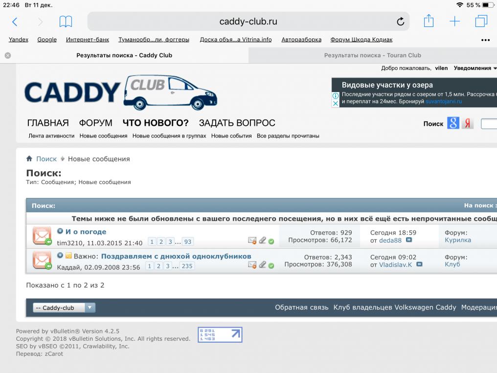The height and width of the screenshot is (373, 497).
Task: Tap the Safari share icon
Action: [x=429, y=21]
